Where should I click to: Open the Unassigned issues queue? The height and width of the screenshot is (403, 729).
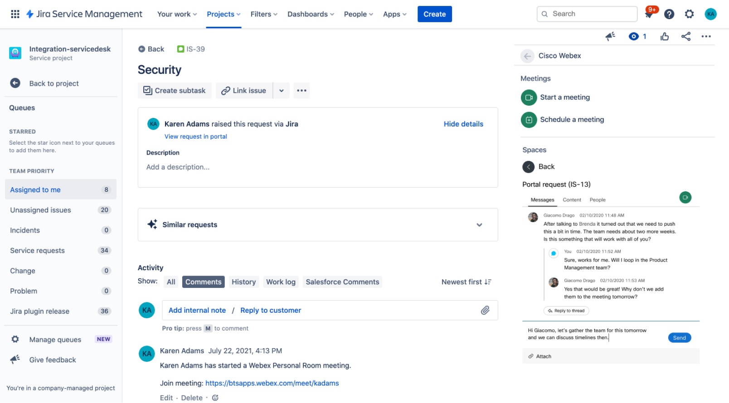pyautogui.click(x=61, y=210)
